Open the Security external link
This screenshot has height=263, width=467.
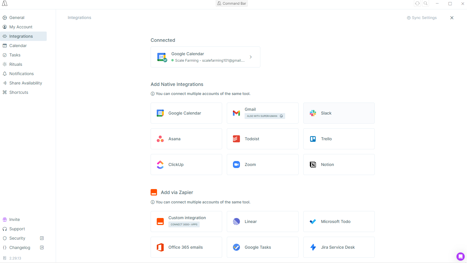(23, 238)
